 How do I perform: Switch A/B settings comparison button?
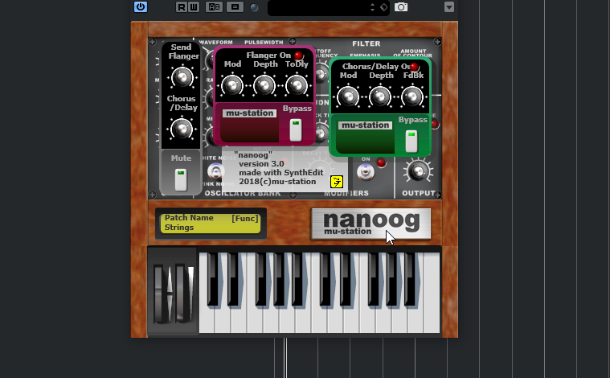[214, 7]
